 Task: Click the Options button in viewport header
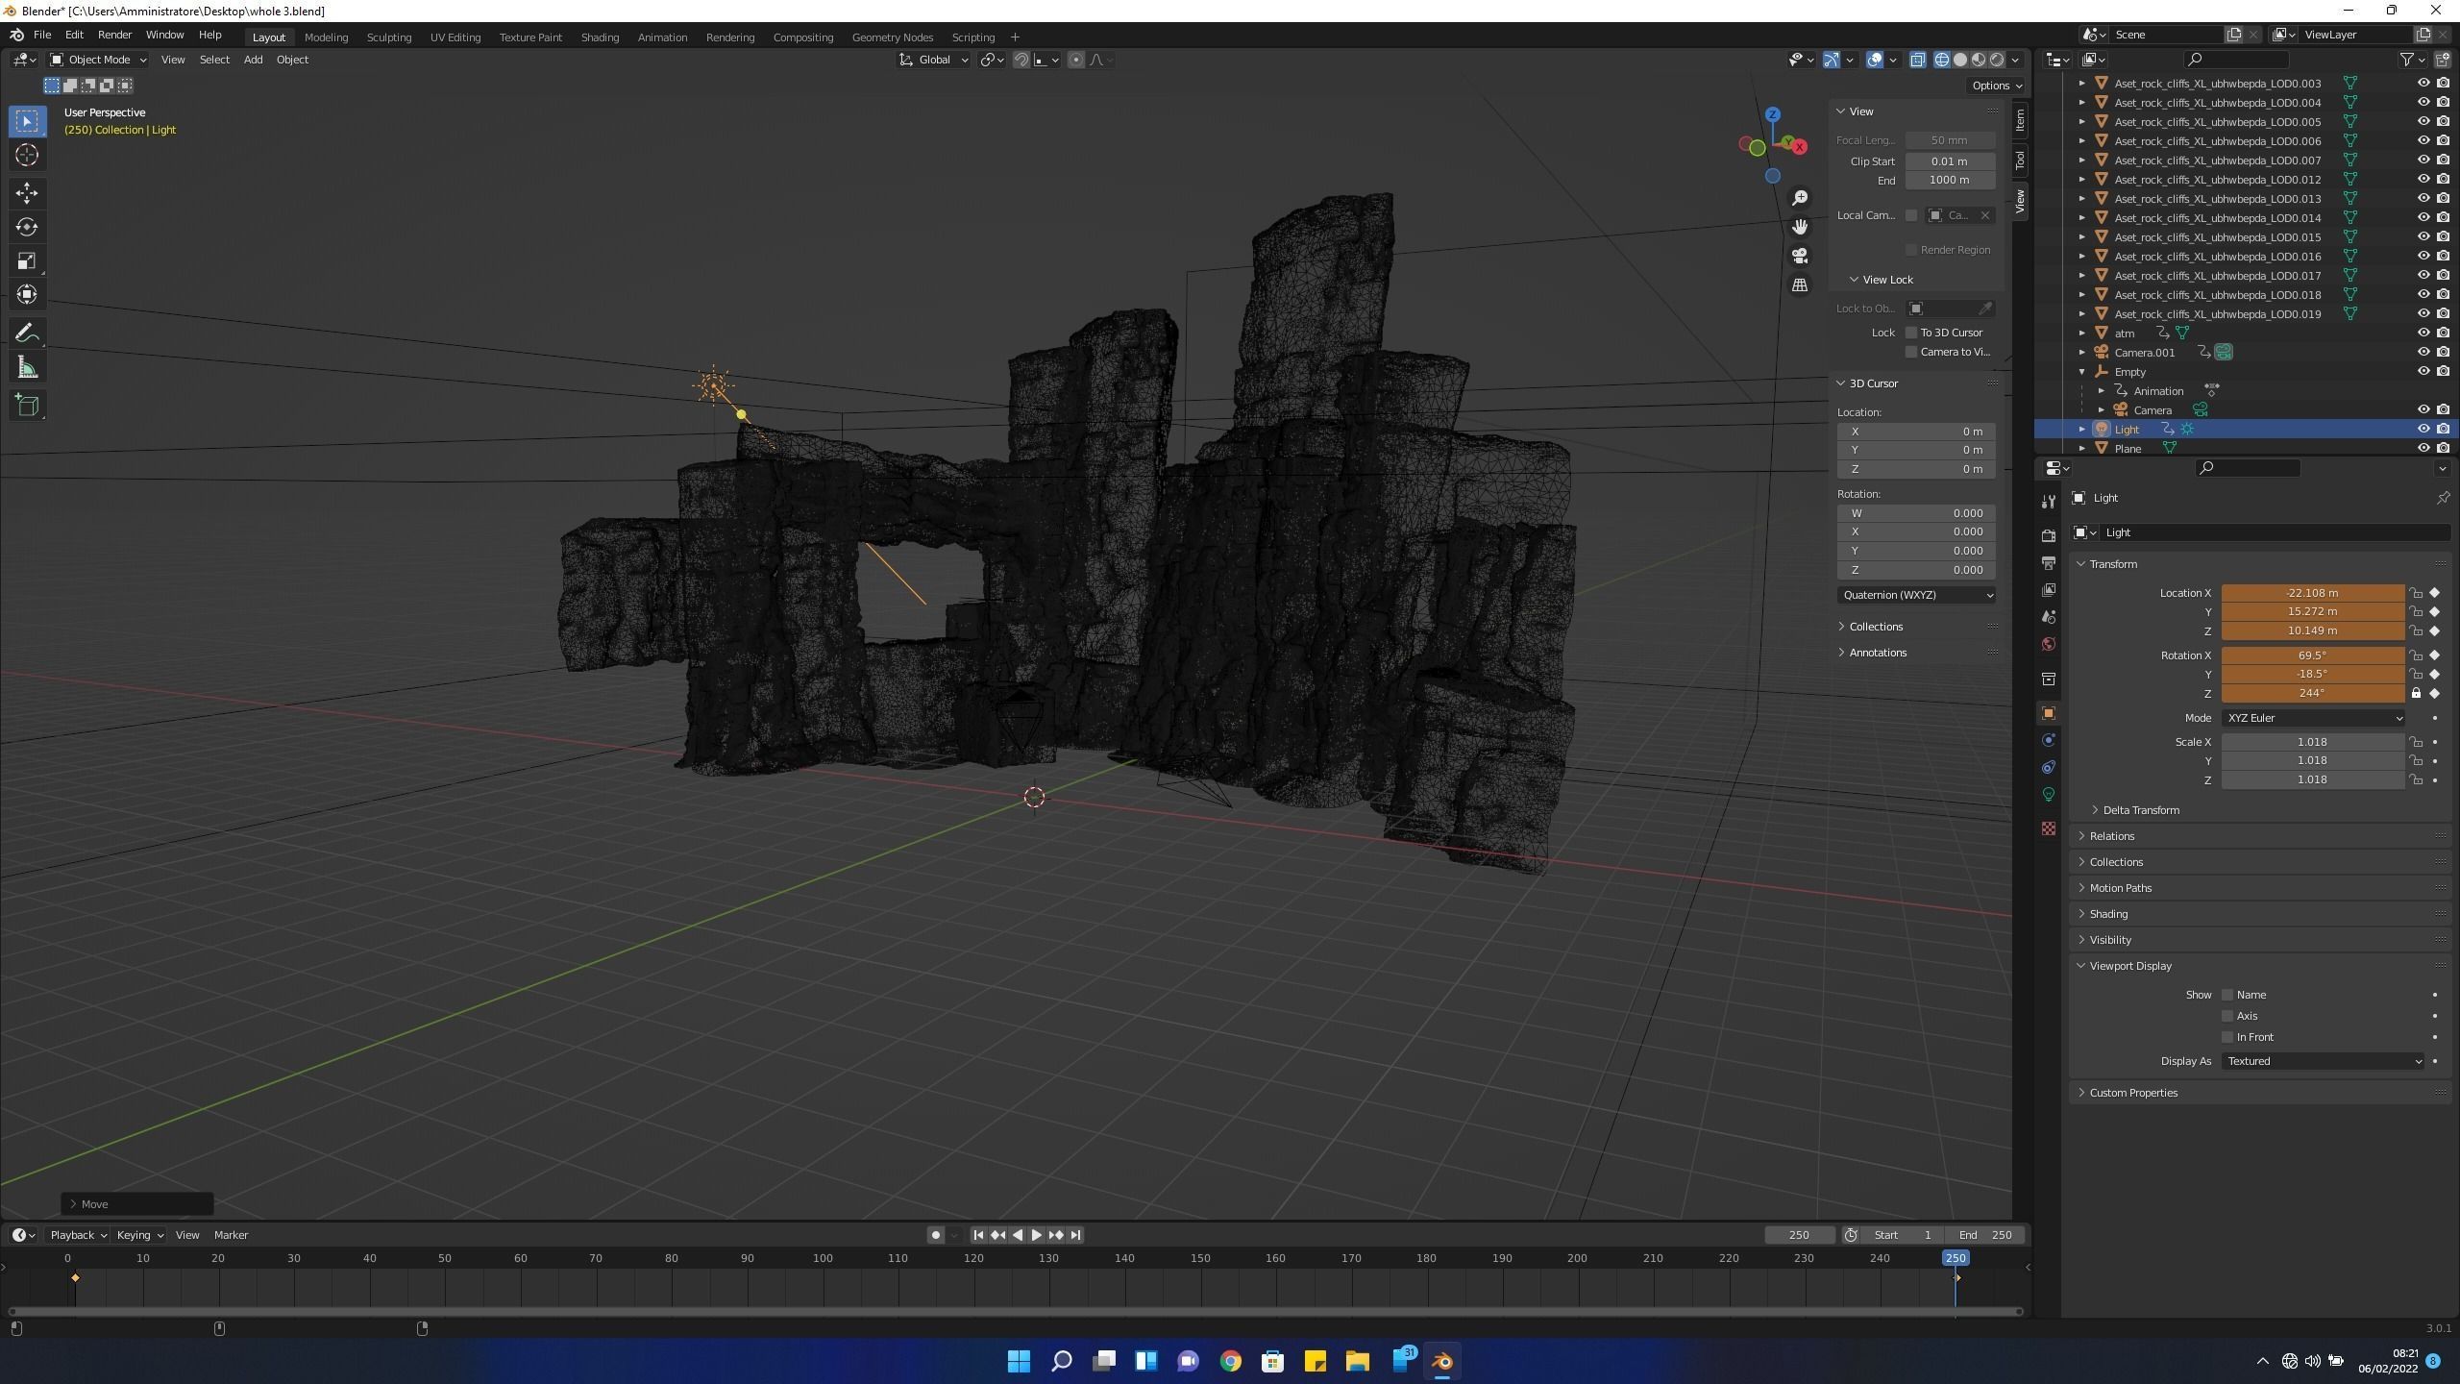click(1996, 86)
